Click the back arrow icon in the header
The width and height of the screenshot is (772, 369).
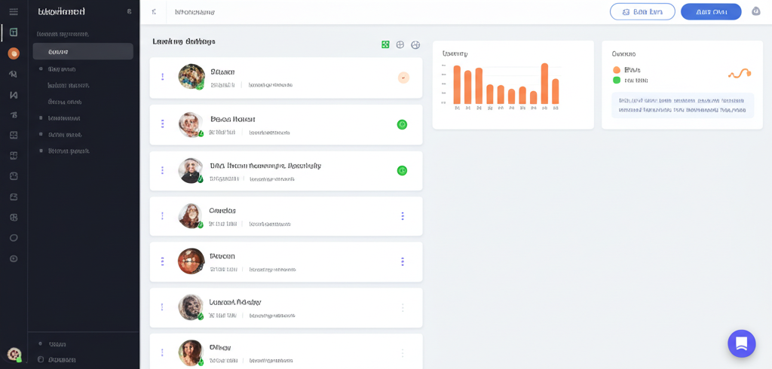[154, 12]
